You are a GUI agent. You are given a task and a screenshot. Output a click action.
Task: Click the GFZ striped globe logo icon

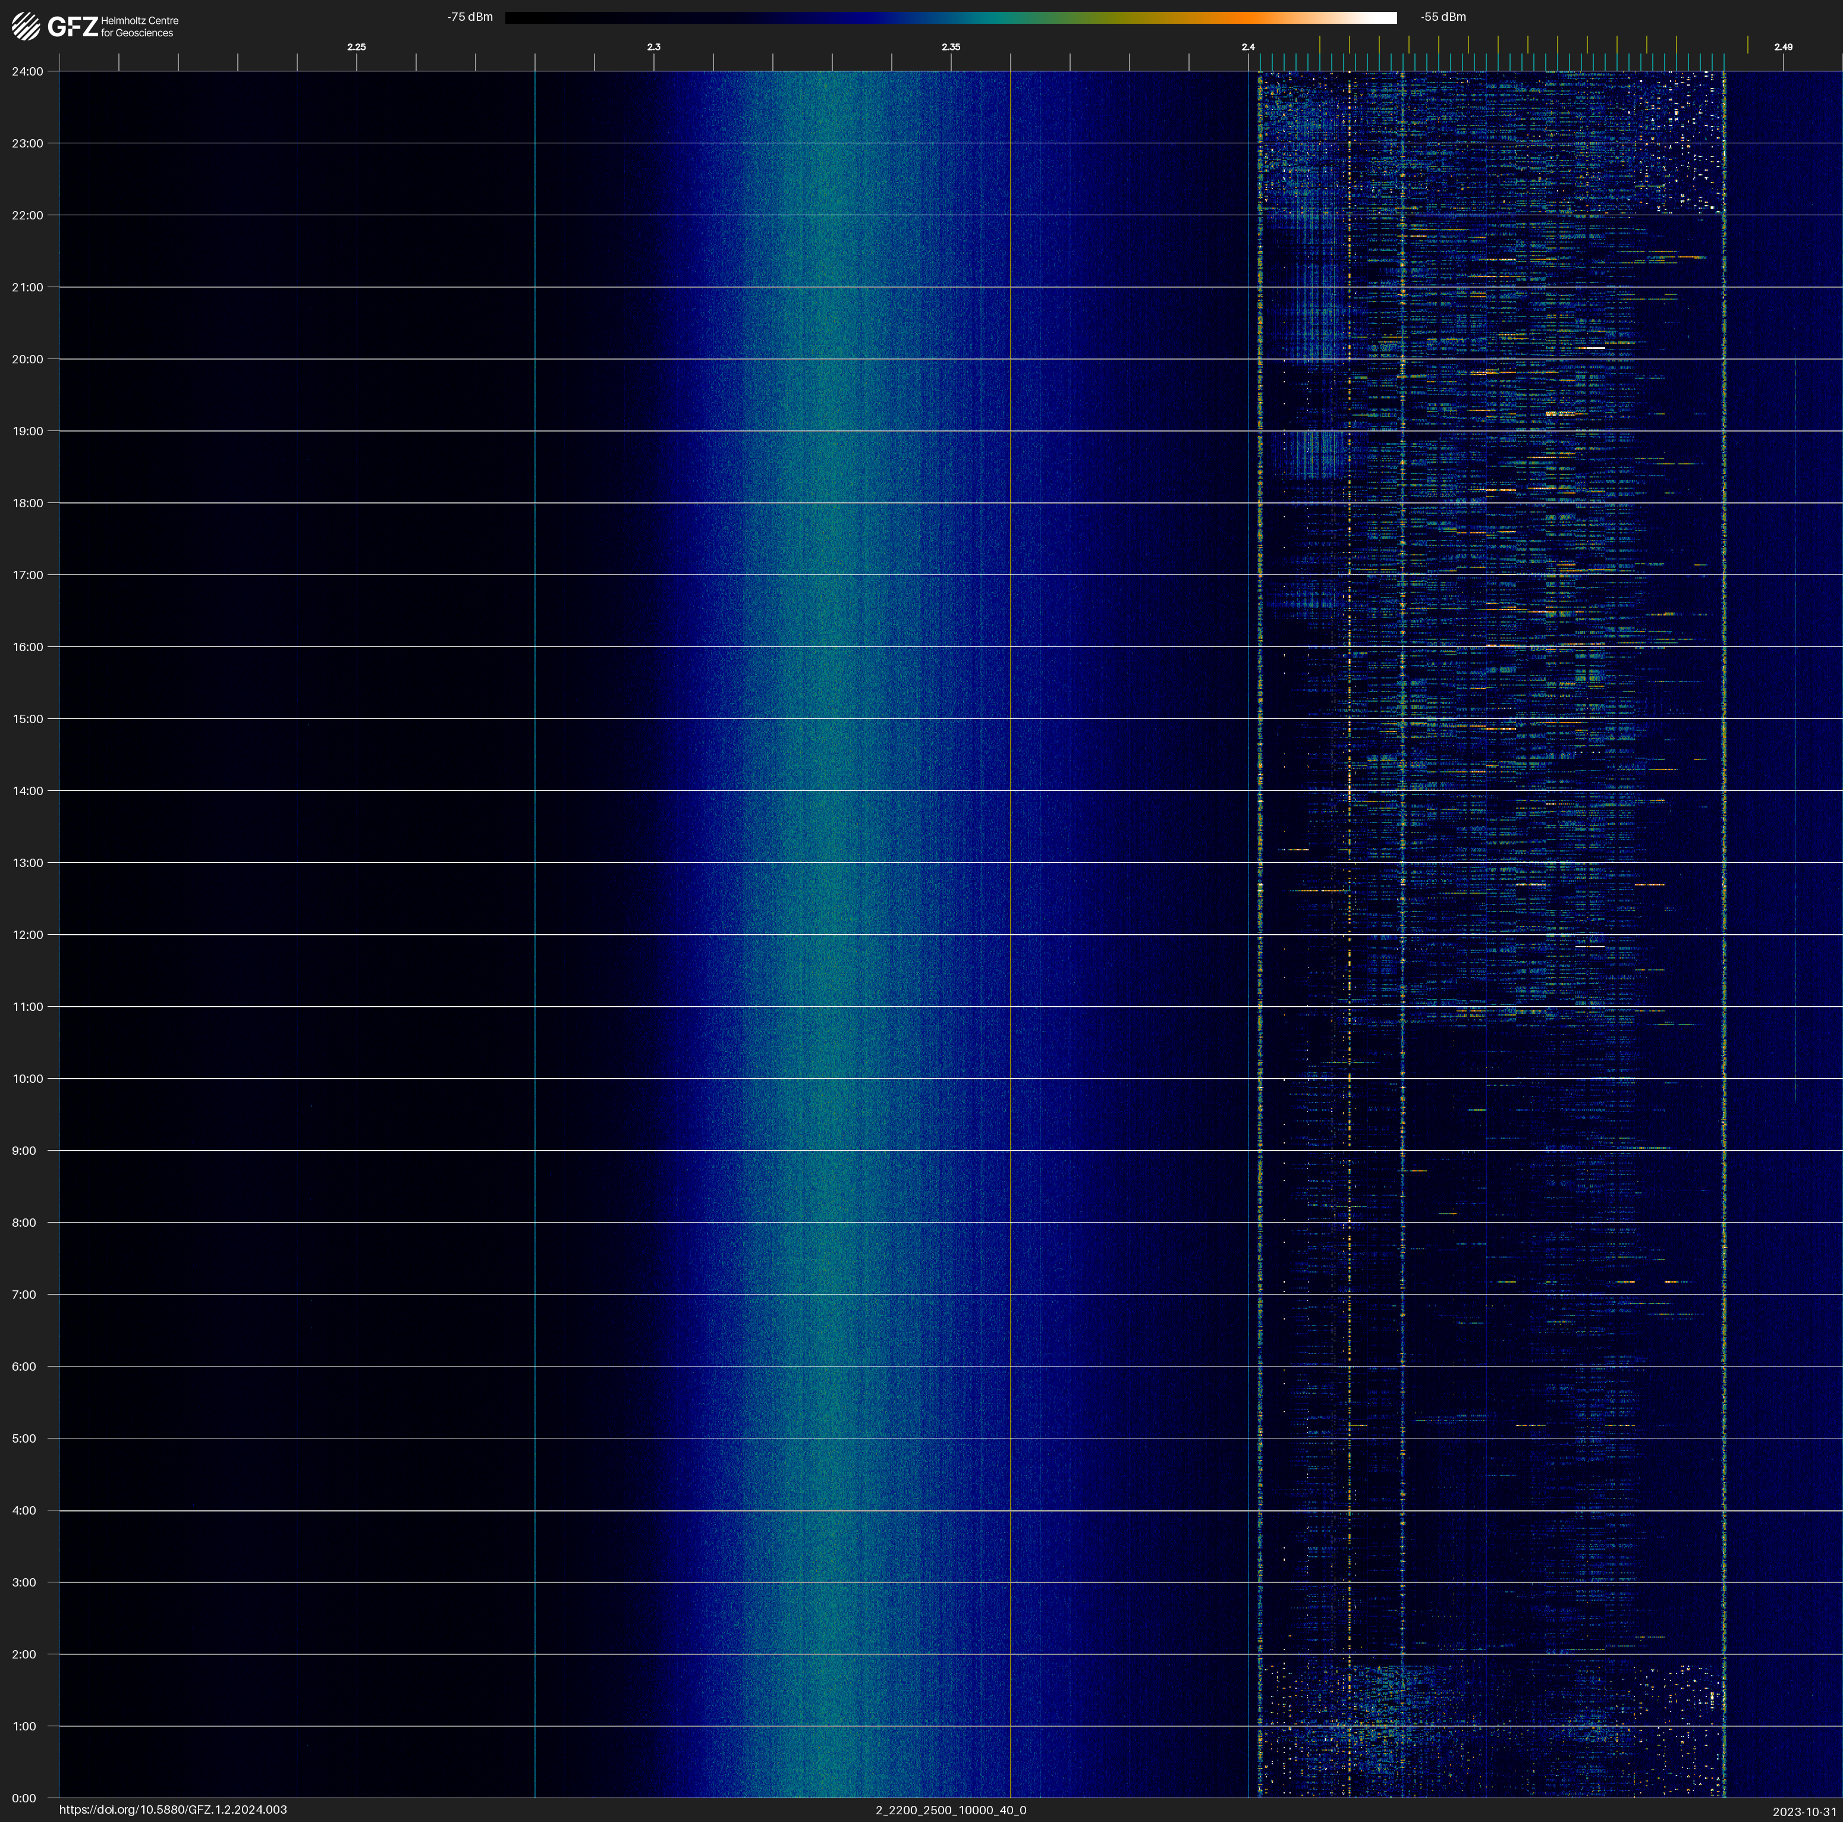pos(26,26)
